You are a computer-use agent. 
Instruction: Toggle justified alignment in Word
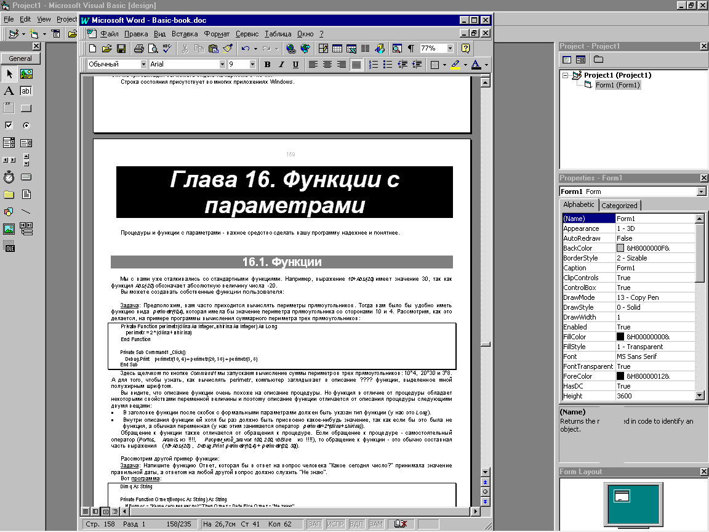coord(356,65)
